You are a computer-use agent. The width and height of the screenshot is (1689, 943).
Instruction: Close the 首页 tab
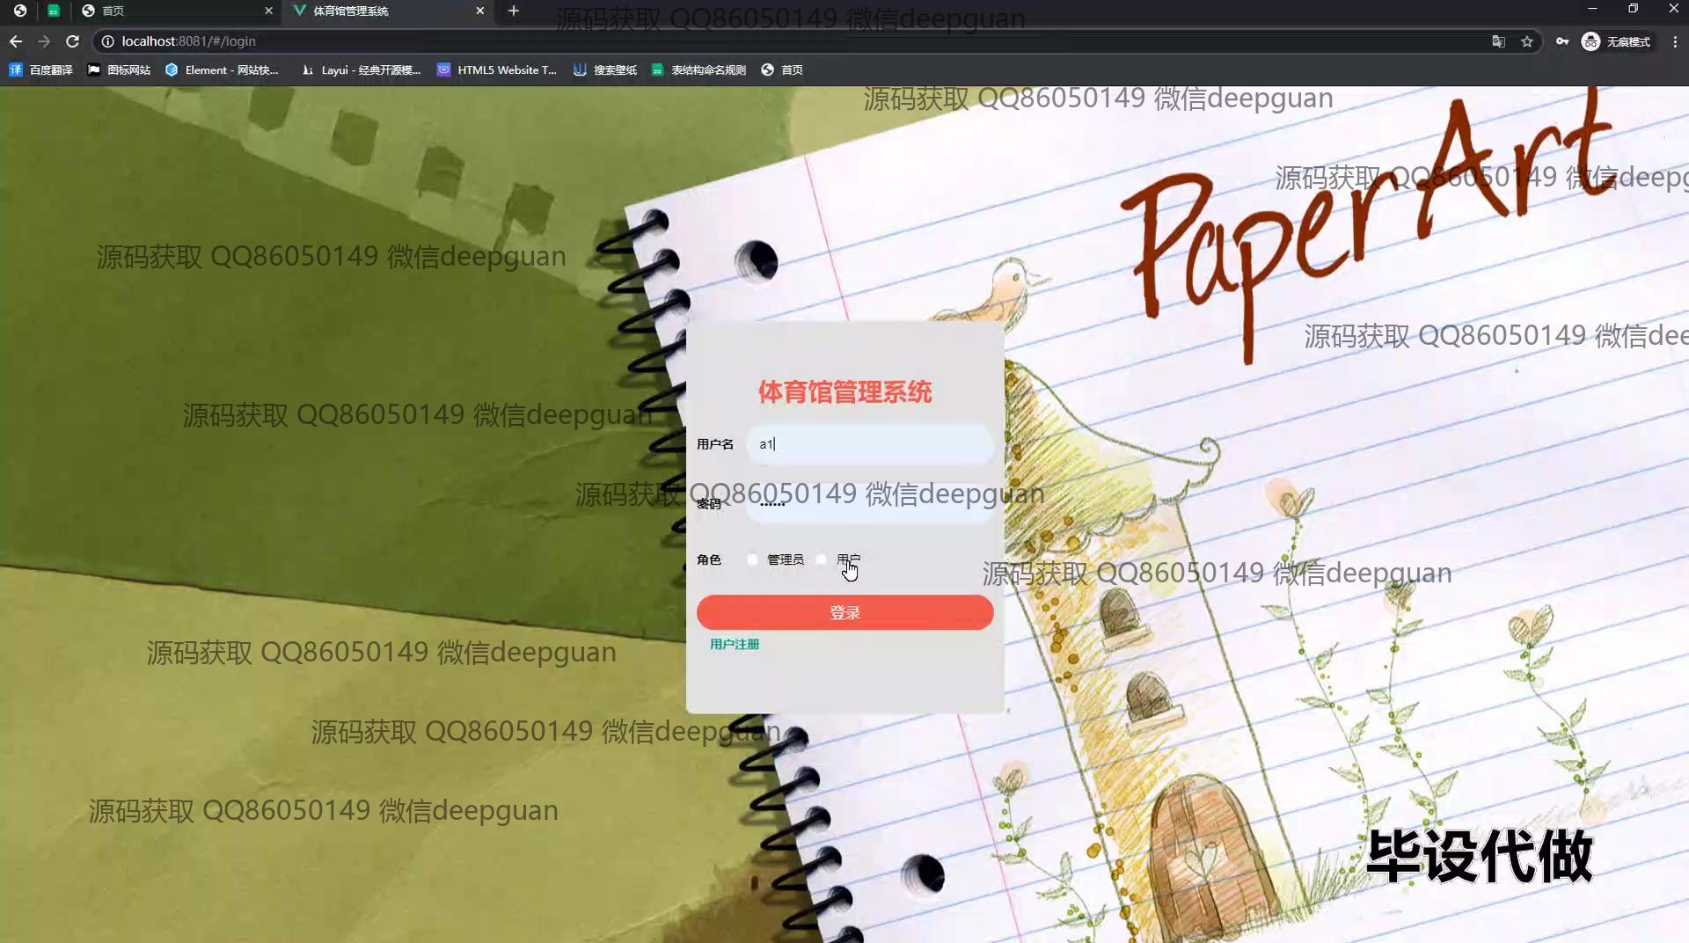pos(268,11)
